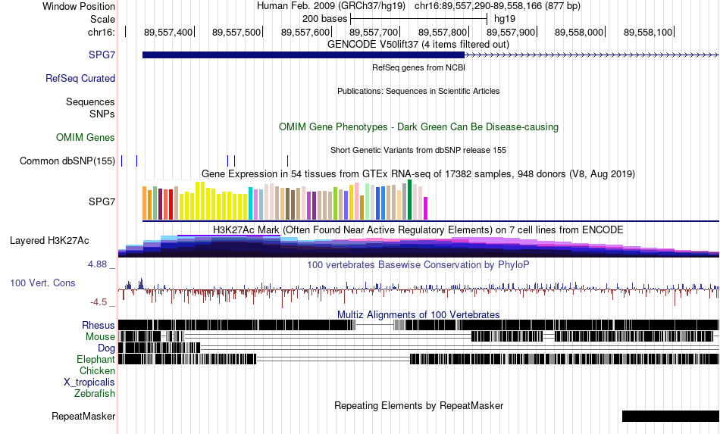Click the magenta bar ending the GTEx chart
Image resolution: width=720 pixels, height=434 pixels.
[426, 209]
